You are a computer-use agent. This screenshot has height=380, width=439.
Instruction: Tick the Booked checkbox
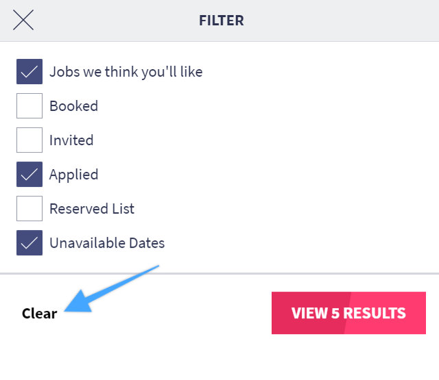(x=29, y=106)
